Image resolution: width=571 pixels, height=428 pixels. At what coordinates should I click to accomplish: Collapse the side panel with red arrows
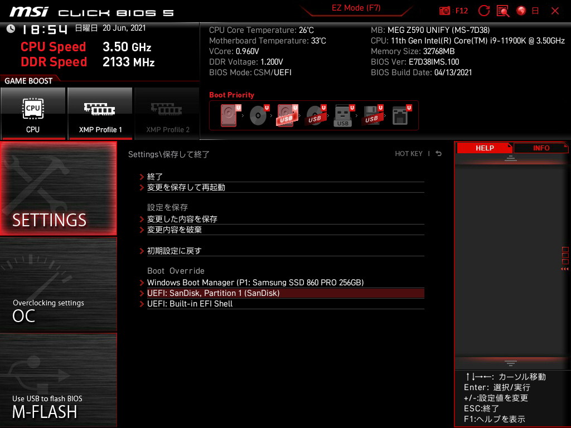[564, 269]
